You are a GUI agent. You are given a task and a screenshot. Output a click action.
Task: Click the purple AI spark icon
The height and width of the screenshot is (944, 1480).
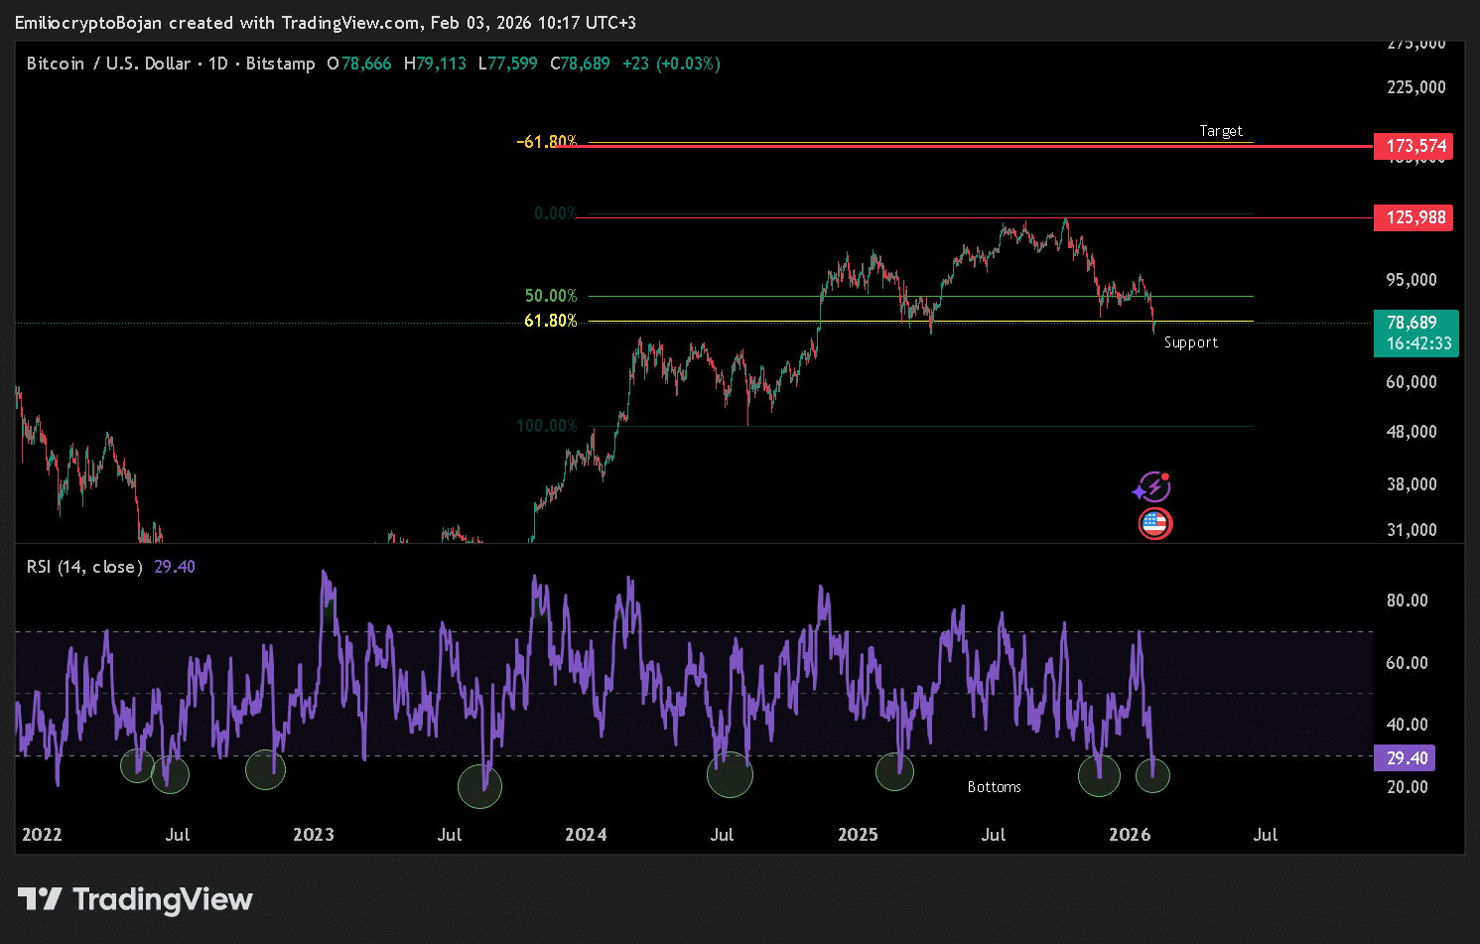1152,487
